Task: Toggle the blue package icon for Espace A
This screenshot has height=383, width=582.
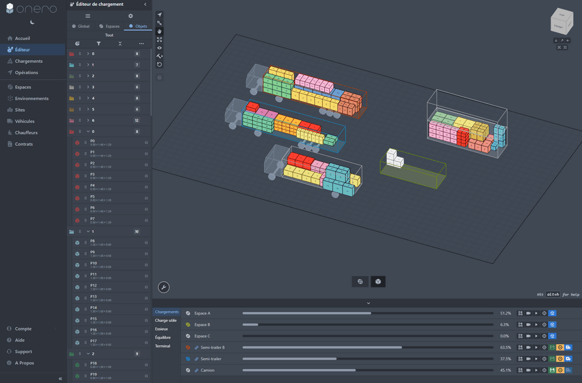Action: pyautogui.click(x=552, y=313)
